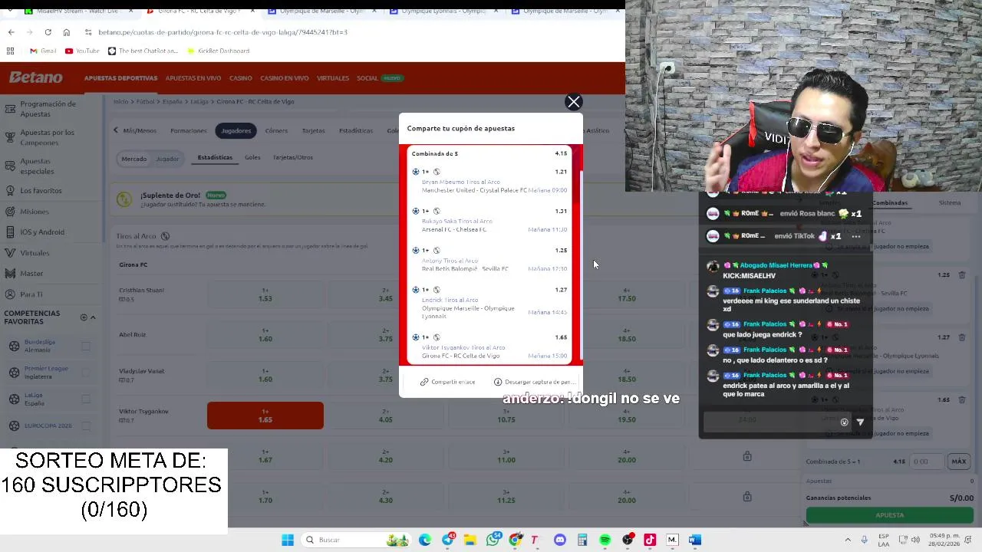Click Cristhian Stuani 1+ odds 1.53
The height and width of the screenshot is (552, 982).
(265, 294)
